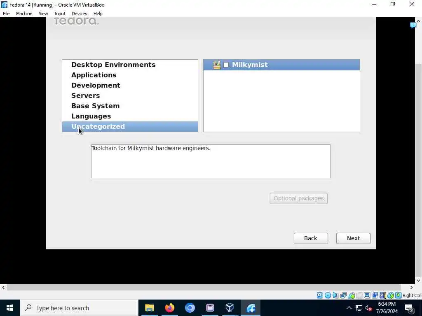Click the Next button
The width and height of the screenshot is (422, 316).
click(x=353, y=238)
